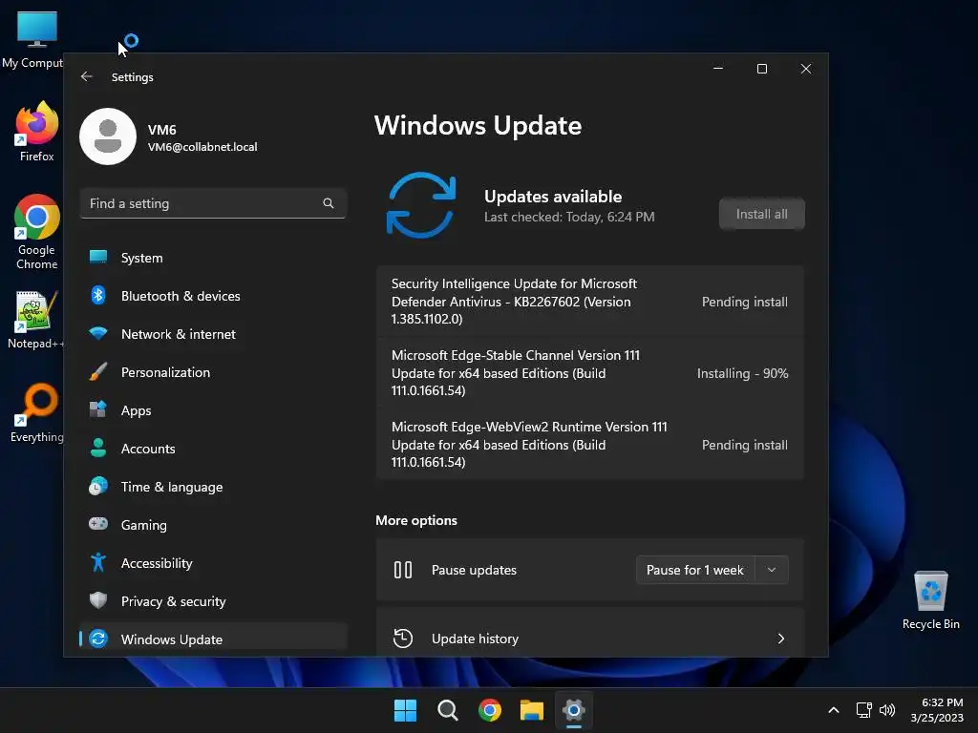This screenshot has height=733, width=978.
Task: Click the Last checked: Today, 6:24 PM text
Action: [569, 217]
